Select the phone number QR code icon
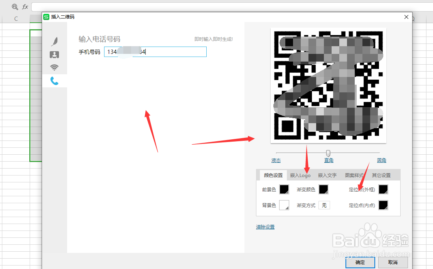 pyautogui.click(x=54, y=81)
